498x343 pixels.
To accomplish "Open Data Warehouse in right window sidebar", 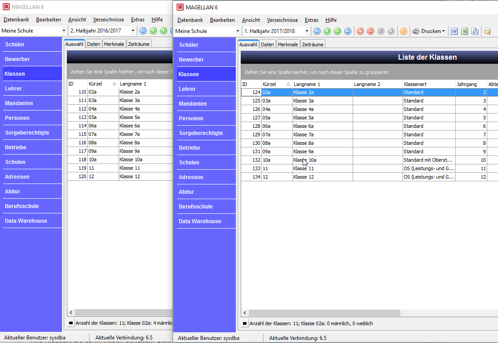I will coord(206,221).
